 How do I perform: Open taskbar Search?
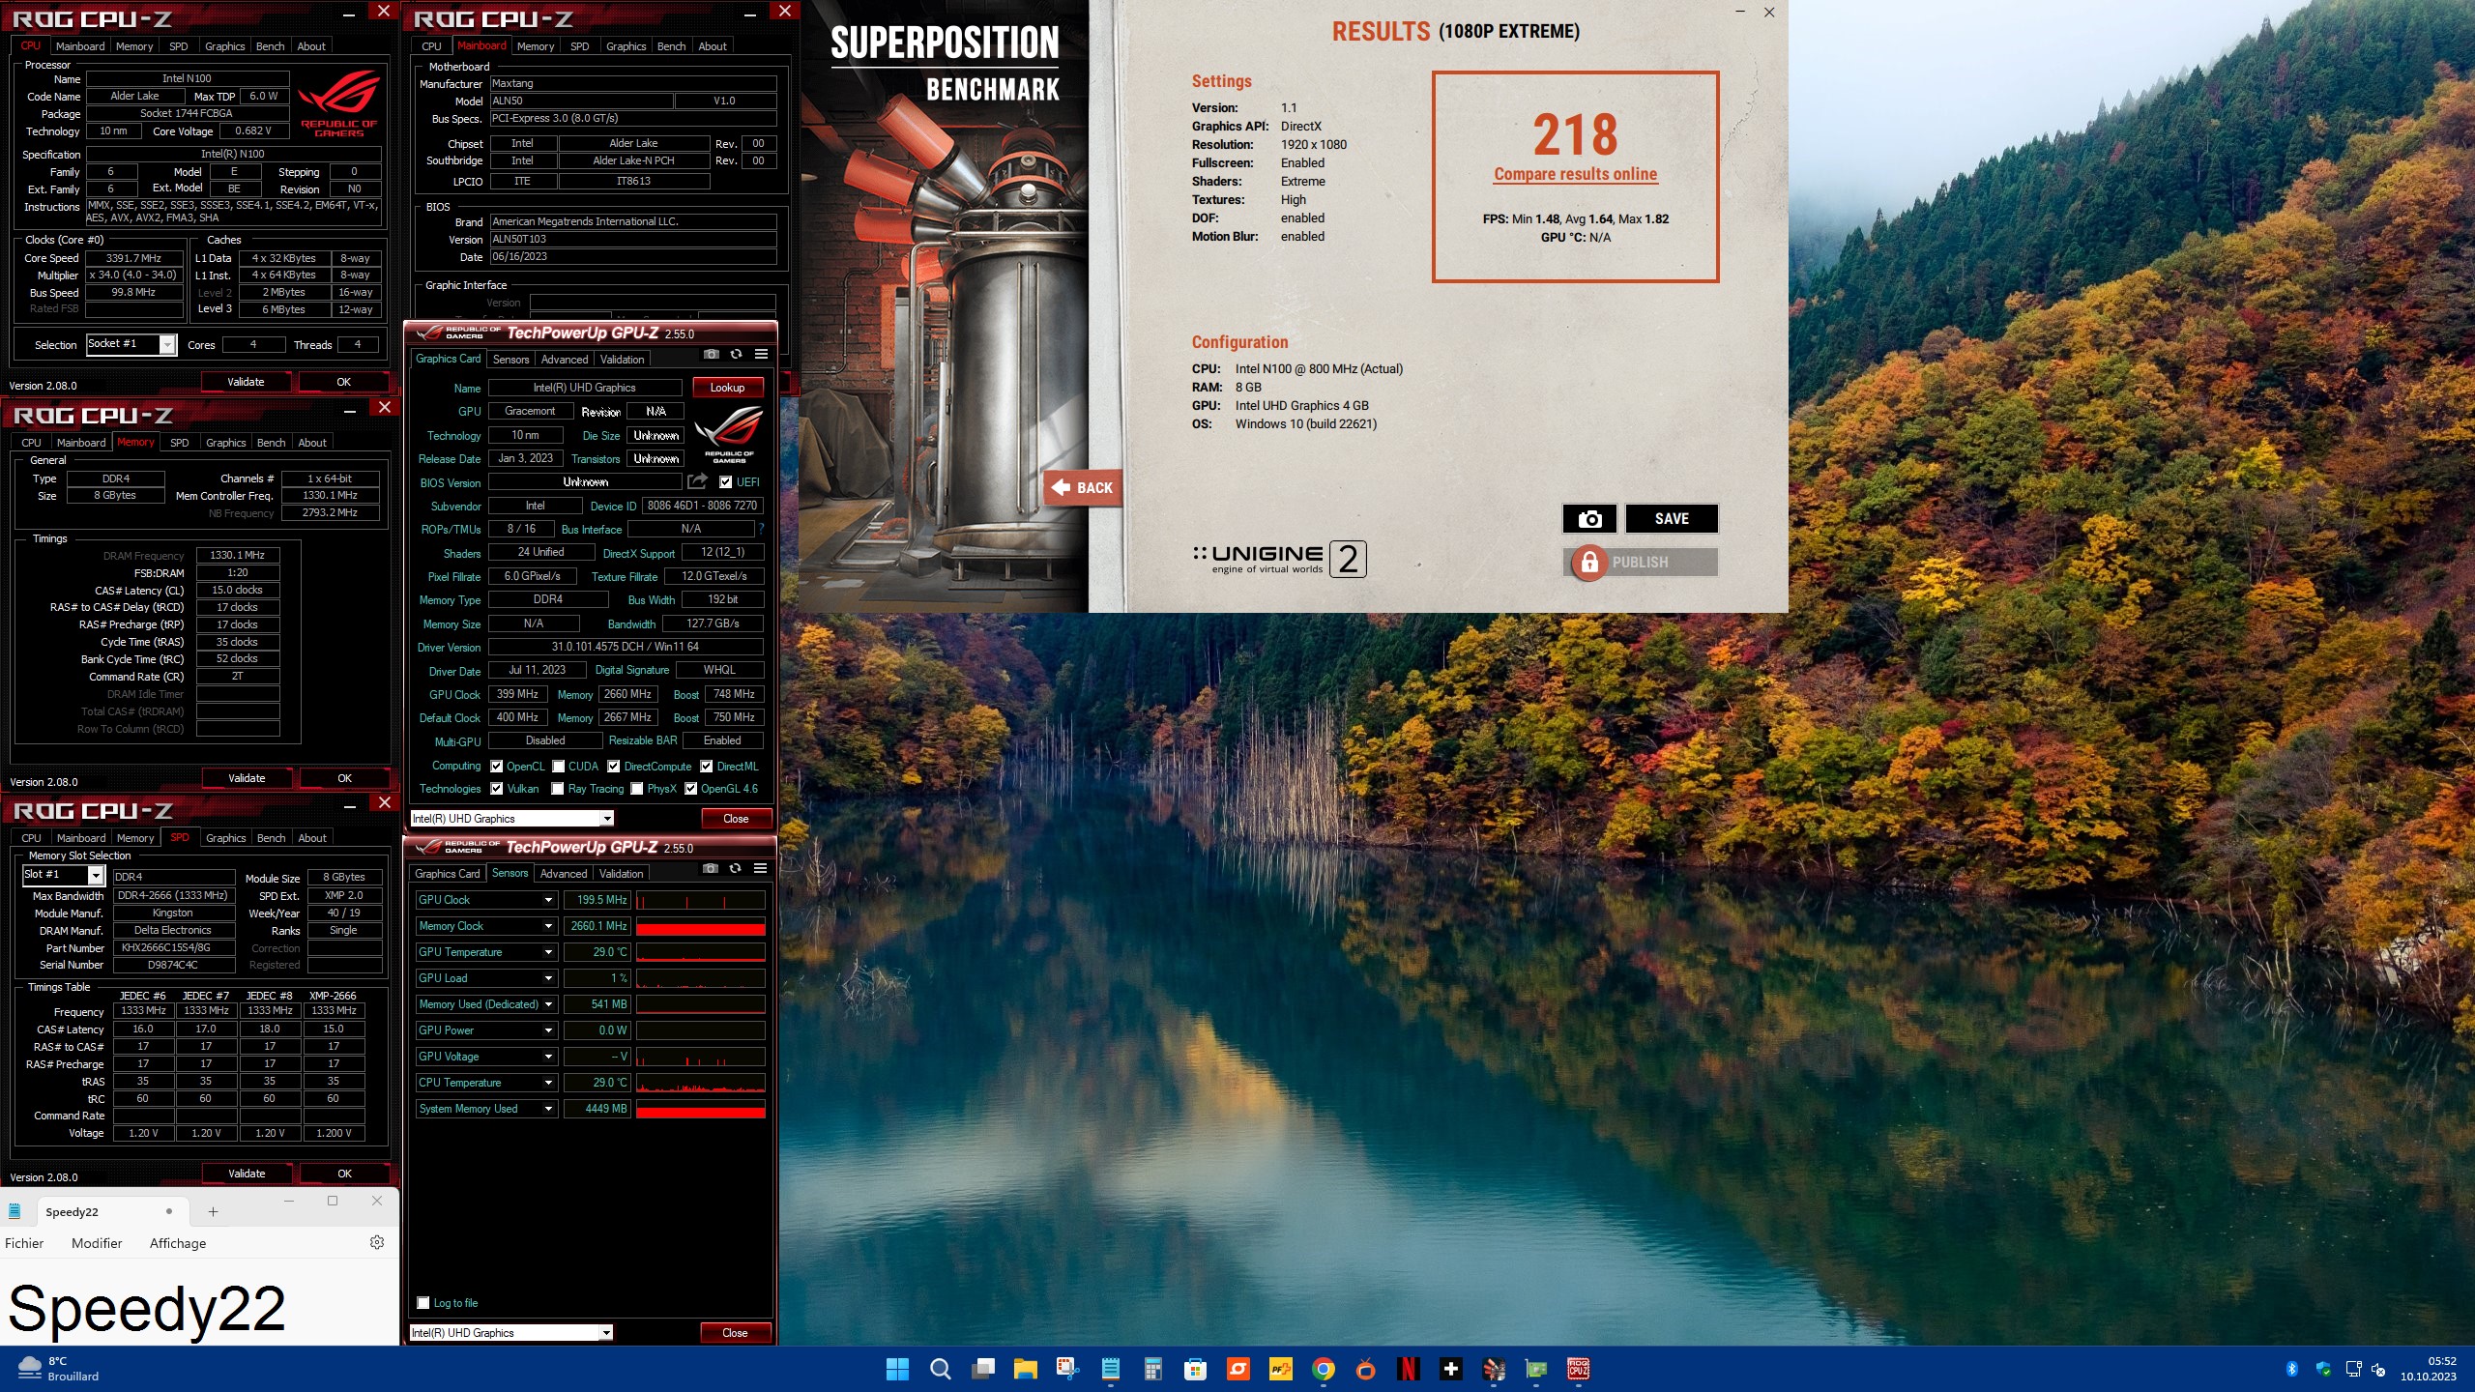point(940,1369)
